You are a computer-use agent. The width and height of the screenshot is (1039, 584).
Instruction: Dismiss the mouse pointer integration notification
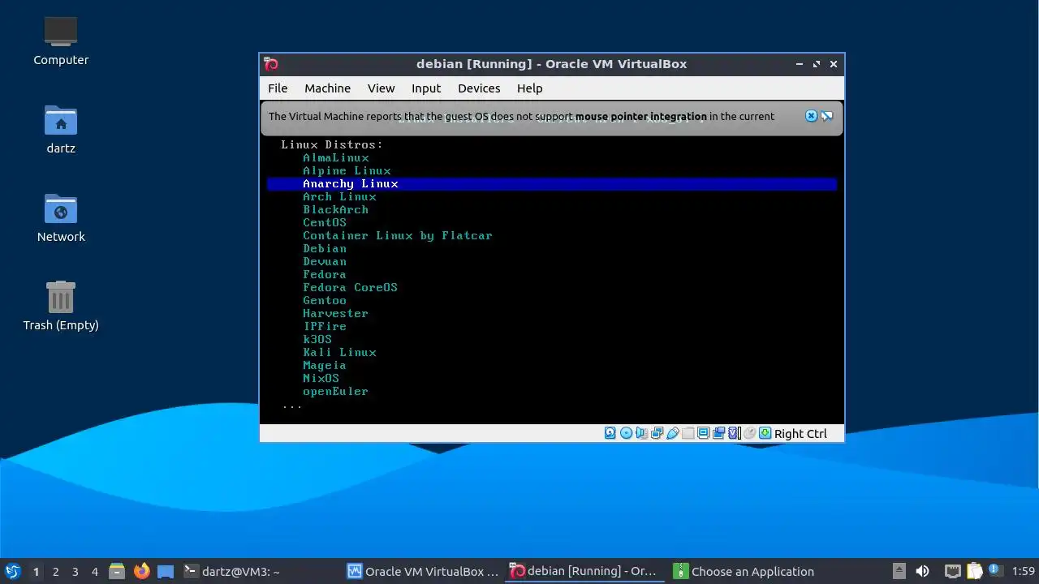click(811, 116)
